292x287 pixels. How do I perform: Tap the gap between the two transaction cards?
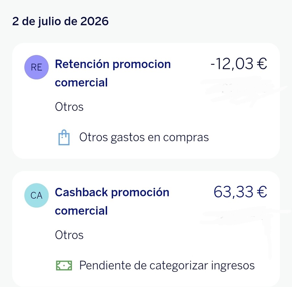coord(146,165)
